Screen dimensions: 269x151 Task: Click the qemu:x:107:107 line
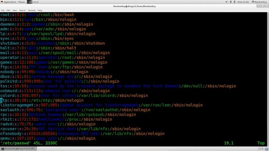pos(47,138)
